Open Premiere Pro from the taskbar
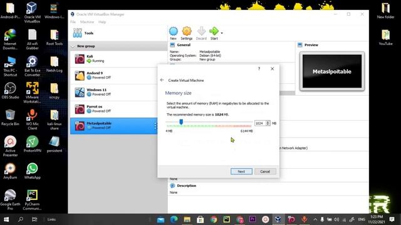Image resolution: width=401 pixels, height=225 pixels. [253, 219]
